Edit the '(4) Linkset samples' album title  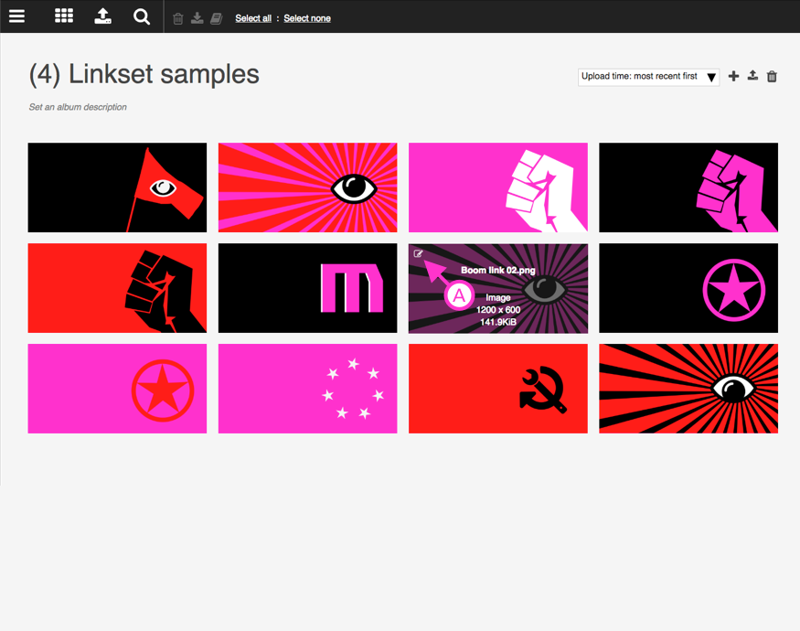pyautogui.click(x=144, y=75)
